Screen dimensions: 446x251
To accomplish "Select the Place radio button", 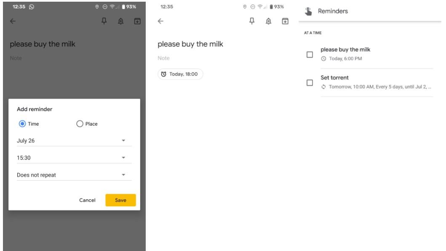I will click(x=80, y=124).
